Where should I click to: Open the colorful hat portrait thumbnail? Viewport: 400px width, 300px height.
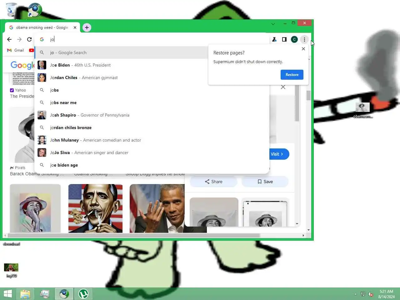point(35,208)
